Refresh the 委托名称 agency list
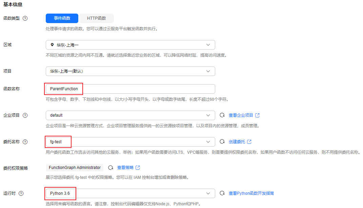Viewport: 363px width, 208px height. pos(222,142)
